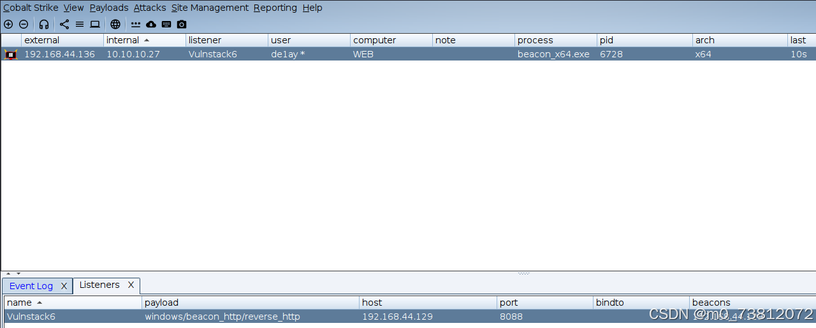This screenshot has width=816, height=328.
Task: Click the globe icon in toolbar
Action: click(x=115, y=24)
